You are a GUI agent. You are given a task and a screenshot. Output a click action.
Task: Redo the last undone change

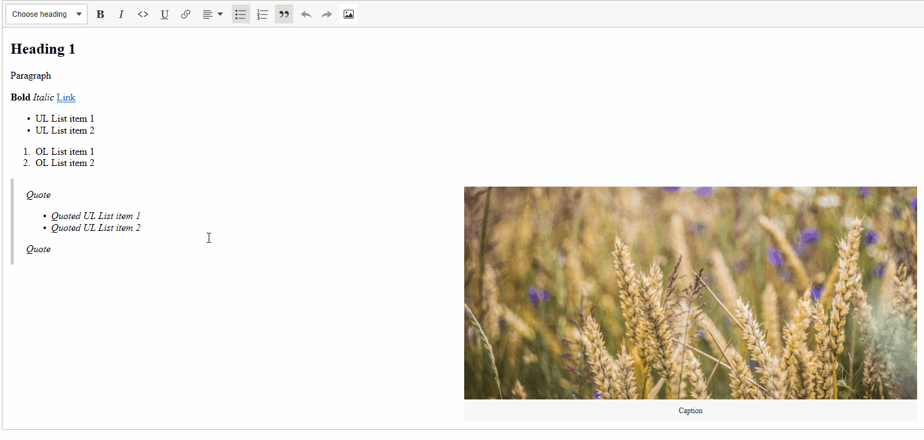[x=327, y=14]
